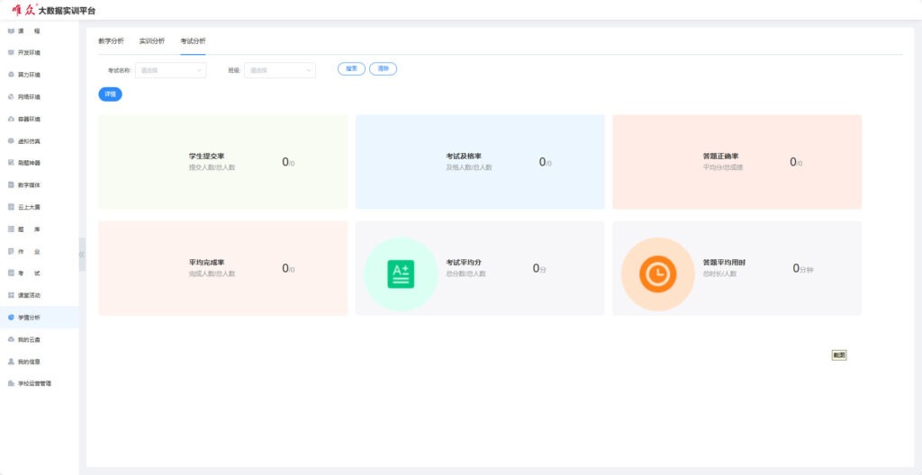This screenshot has width=922, height=475.
Task: Click the 学生提交率 statistics card
Action: [x=222, y=162]
